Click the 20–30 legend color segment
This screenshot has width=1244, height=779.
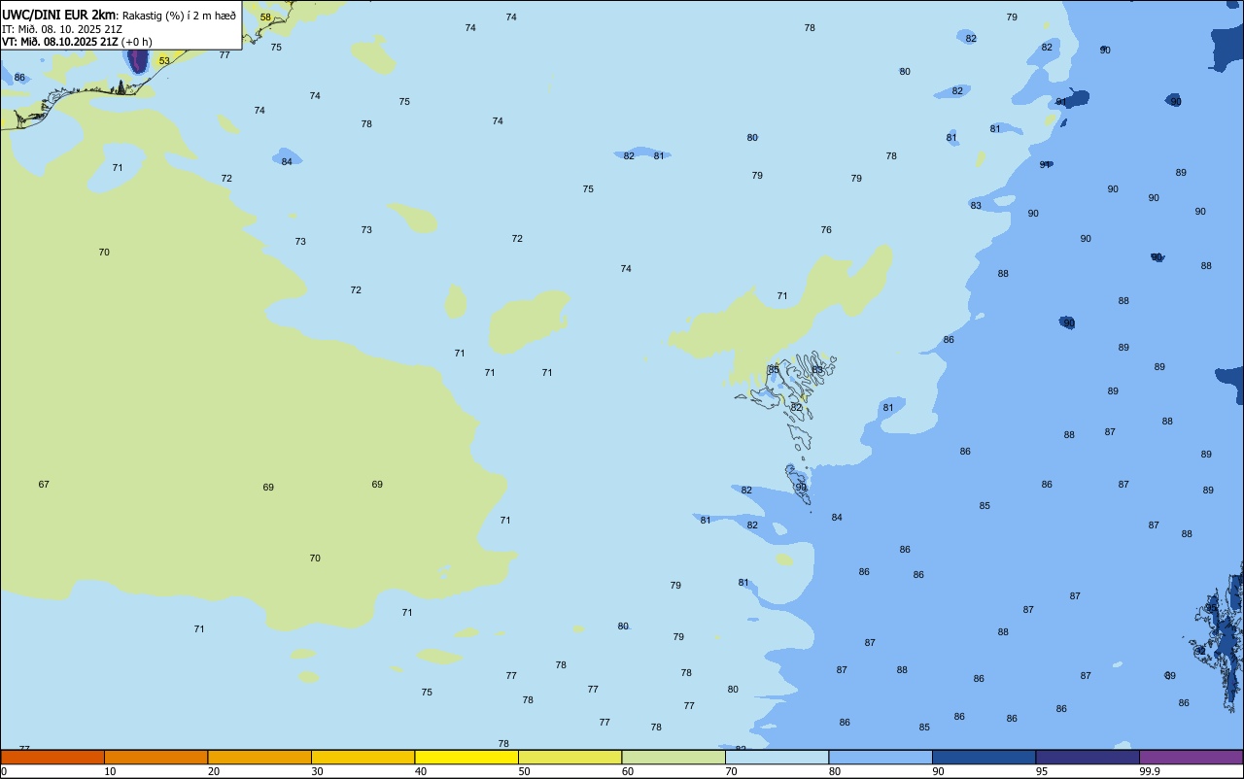tap(259, 757)
